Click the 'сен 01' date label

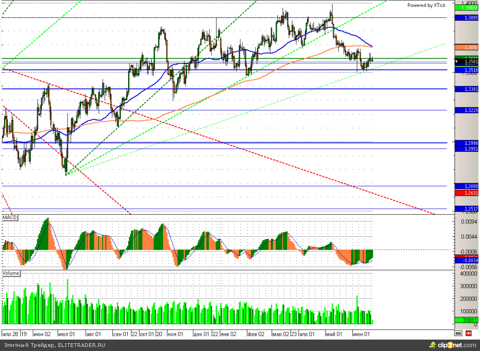click(x=121, y=334)
